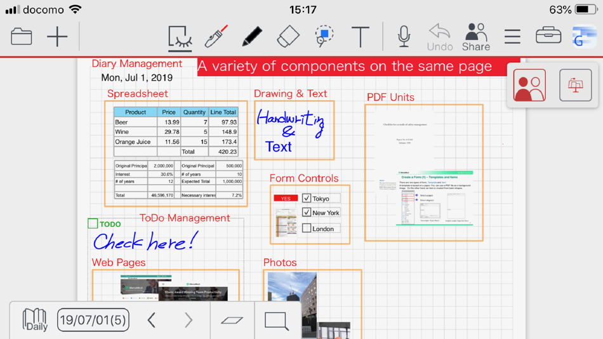Go to the next page arrow
The width and height of the screenshot is (603, 339).
pos(189,320)
